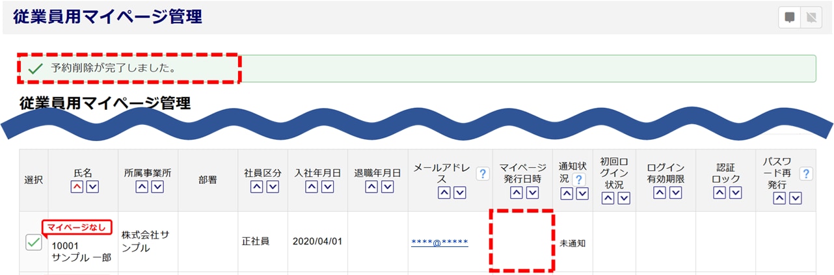The image size is (834, 275).
Task: Sort 認証ロック column ascending
Action: point(720,192)
